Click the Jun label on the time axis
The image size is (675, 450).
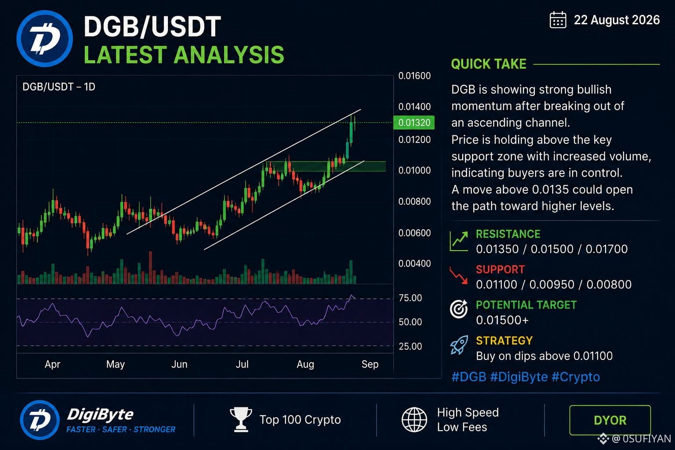point(179,364)
